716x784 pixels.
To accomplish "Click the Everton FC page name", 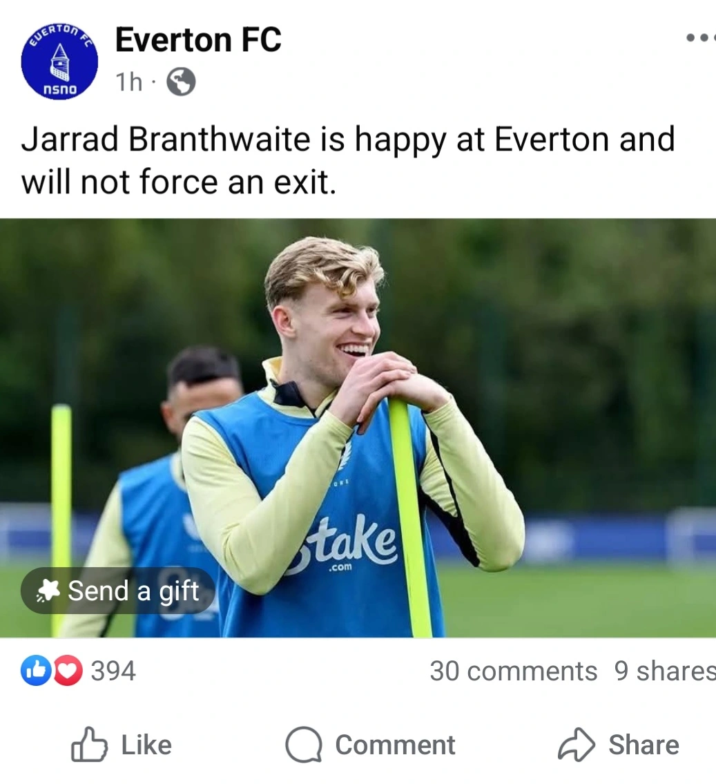I will (198, 40).
